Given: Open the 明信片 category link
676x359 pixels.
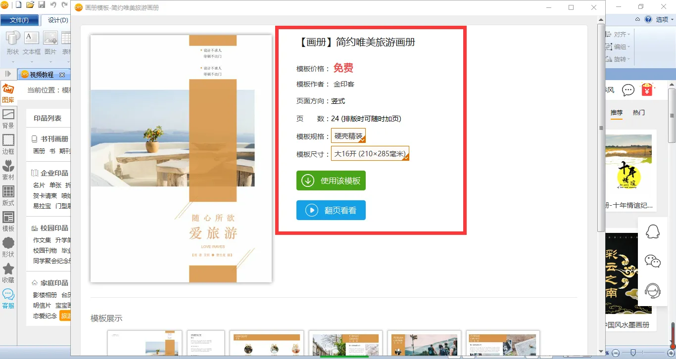Looking at the screenshot, I should [x=42, y=305].
